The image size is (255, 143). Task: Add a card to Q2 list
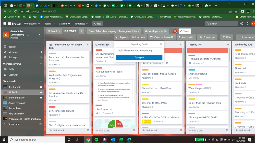57,130
